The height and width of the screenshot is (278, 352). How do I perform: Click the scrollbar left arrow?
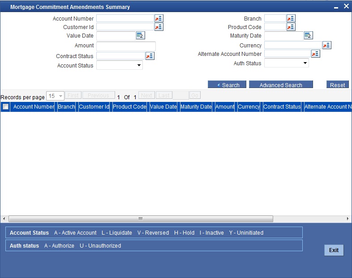[x=4, y=219]
